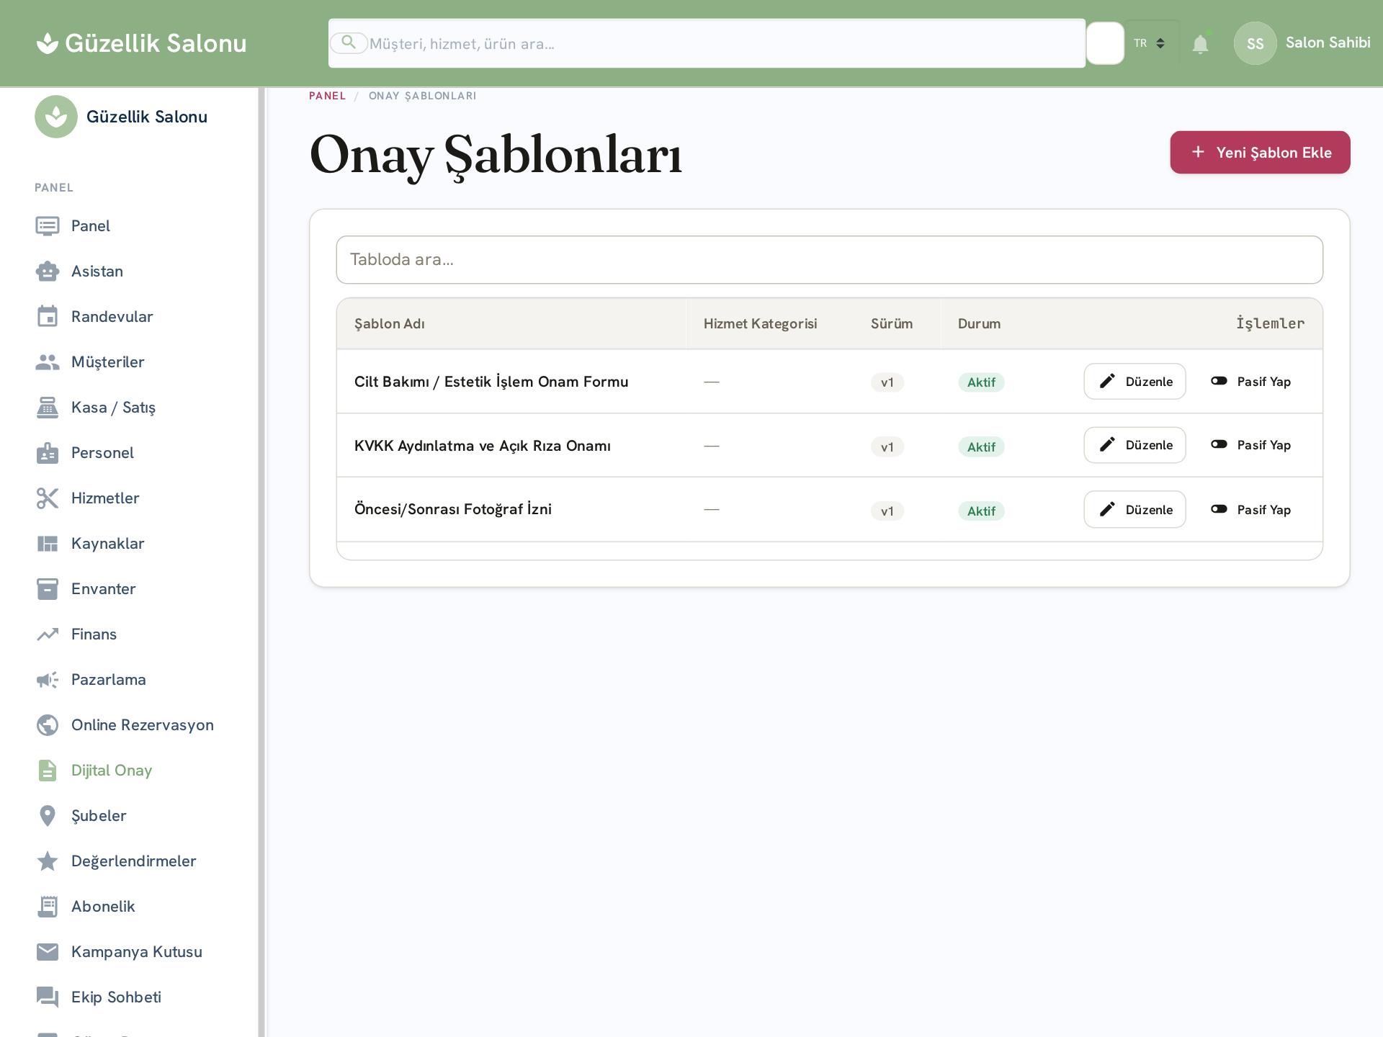The image size is (1383, 1037).
Task: Toggle Pasif Yap for Öncesi/Sonrası Fotoğraf İzni
Action: click(1250, 510)
